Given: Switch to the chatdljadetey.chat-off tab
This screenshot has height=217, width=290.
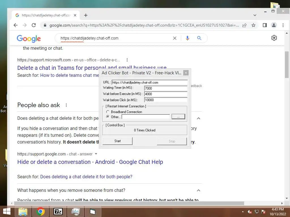Looking at the screenshot, I should click(46, 15).
